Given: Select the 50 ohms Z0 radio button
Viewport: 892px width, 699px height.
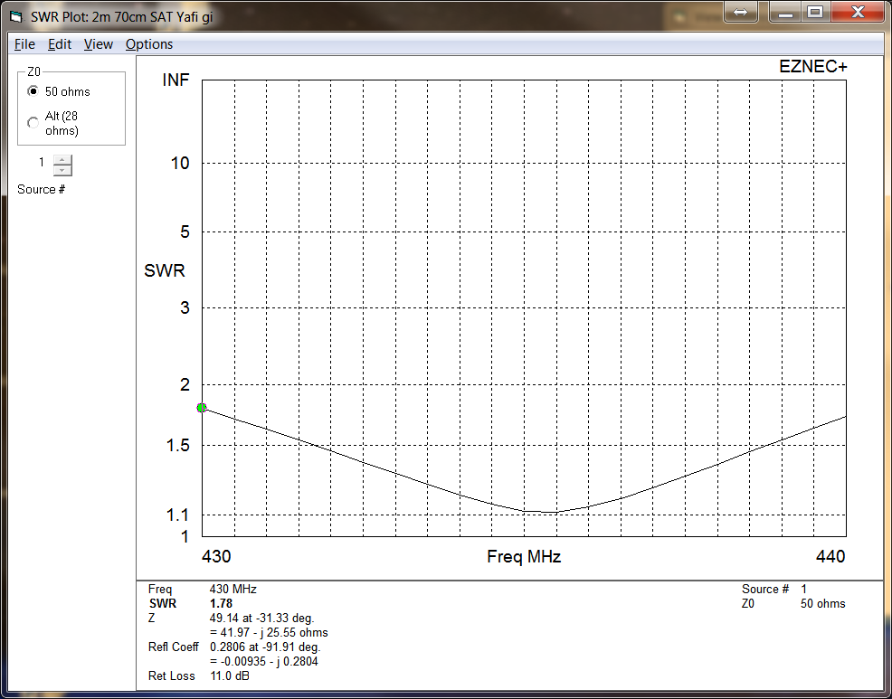Looking at the screenshot, I should (x=33, y=91).
